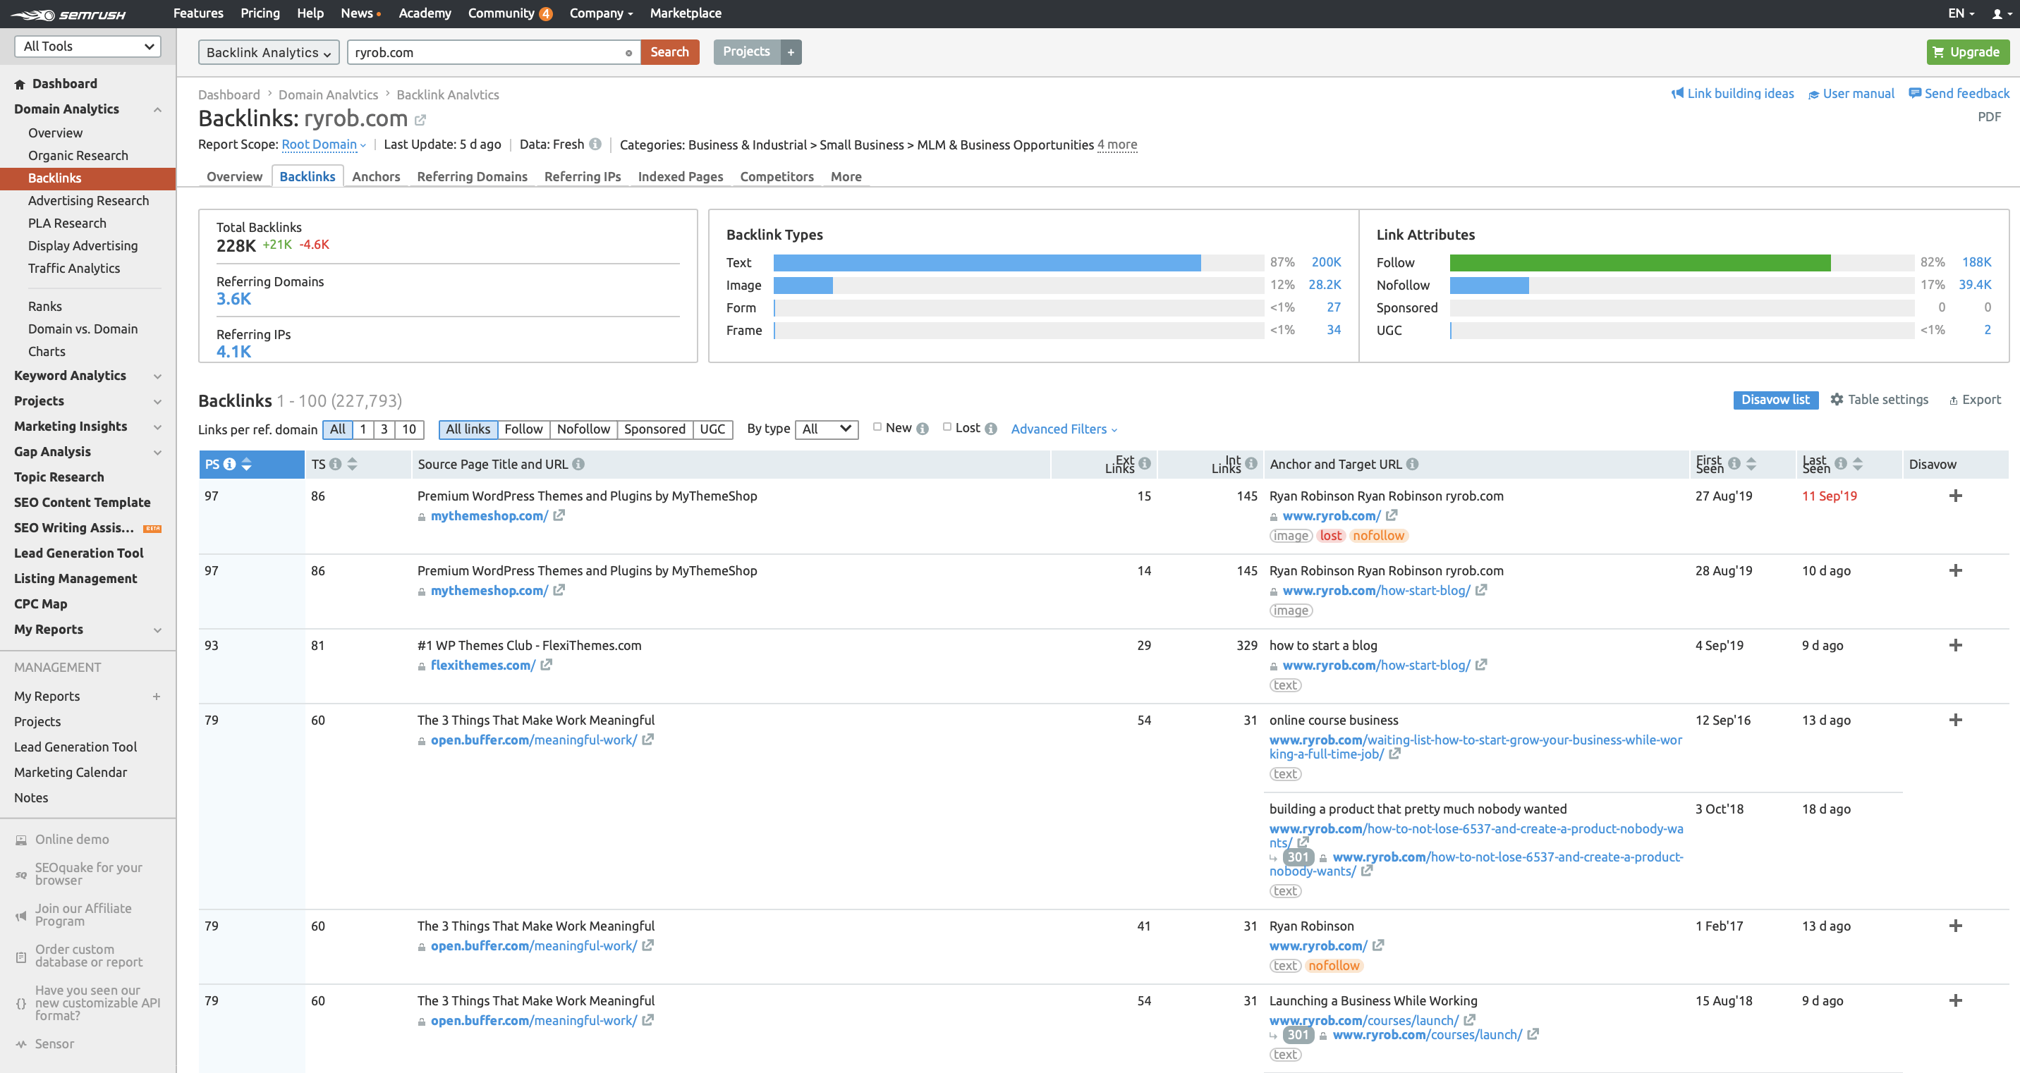Click the Nofollow attribute bar
The image size is (2020, 1073).
pyautogui.click(x=1489, y=286)
